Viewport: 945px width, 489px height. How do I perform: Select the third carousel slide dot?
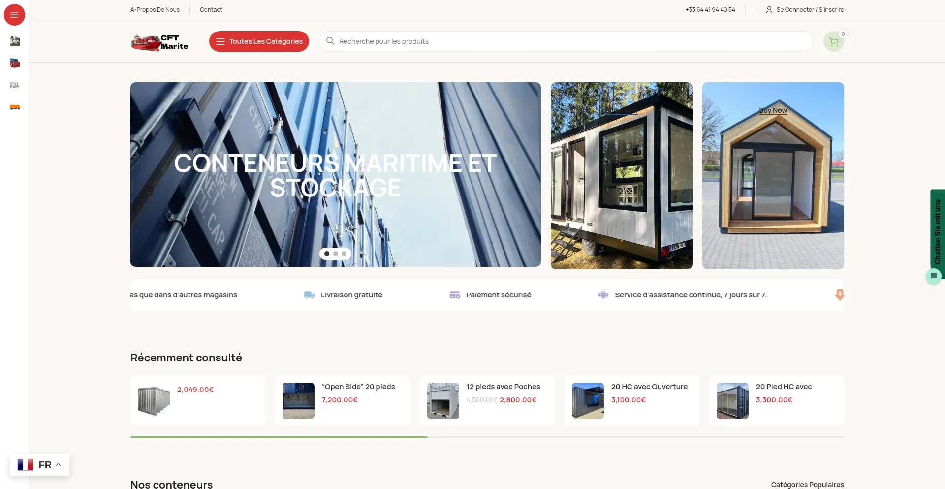tap(344, 254)
